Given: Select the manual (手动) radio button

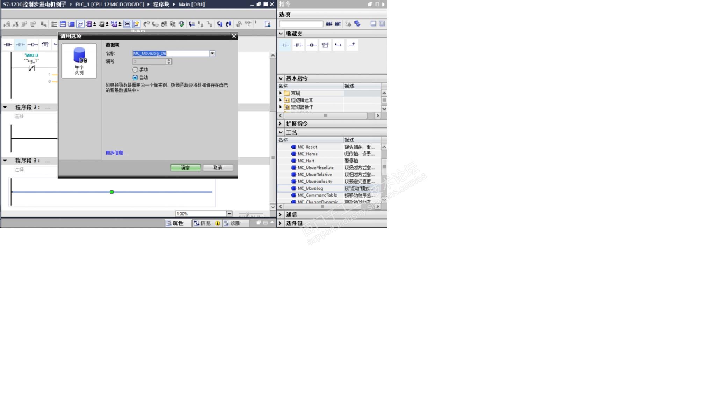Looking at the screenshot, I should pos(135,70).
